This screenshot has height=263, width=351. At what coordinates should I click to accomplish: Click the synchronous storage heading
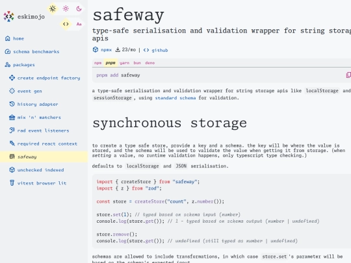pos(170,123)
